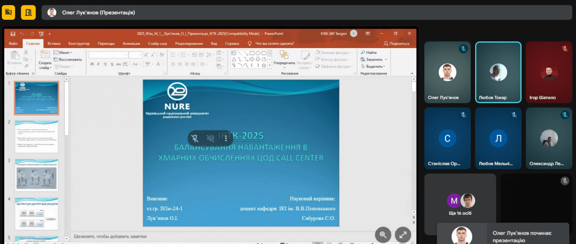This screenshot has height=244, width=576.
Task: Click Создать слайд new slide icon
Action: pos(45,55)
